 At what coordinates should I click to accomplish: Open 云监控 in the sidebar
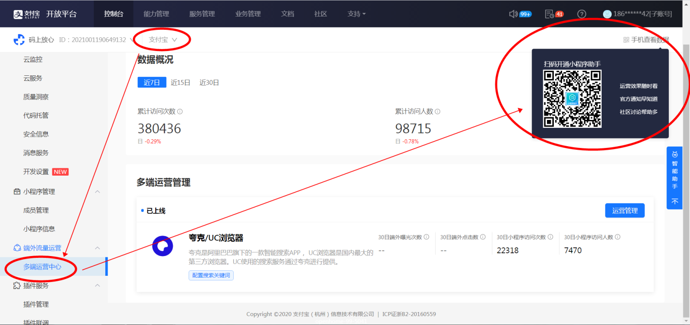(33, 59)
